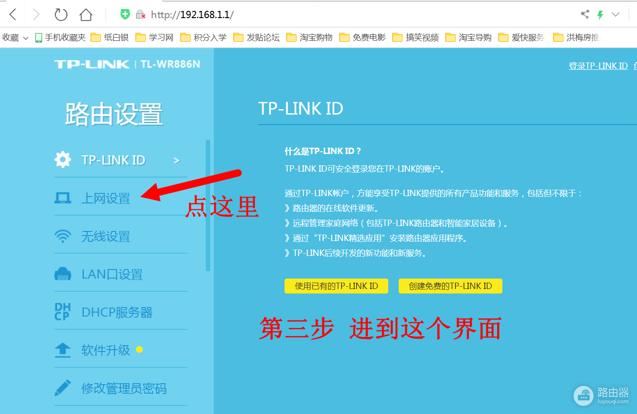Click the 远程管理家庭网络 bullet text

point(396,223)
